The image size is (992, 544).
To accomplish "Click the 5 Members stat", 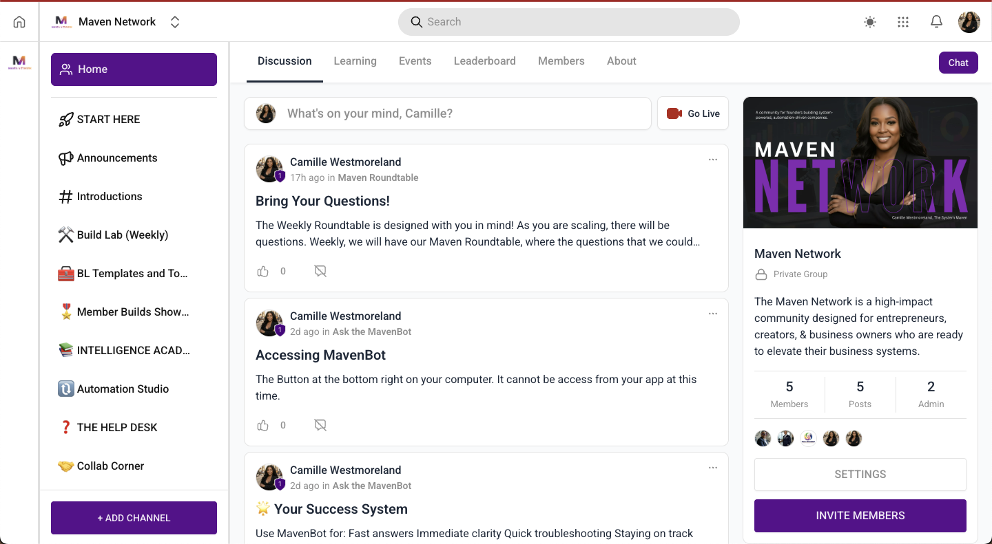I will 789,395.
